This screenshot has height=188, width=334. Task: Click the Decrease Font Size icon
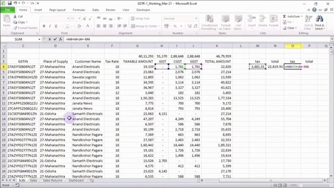click(90, 19)
